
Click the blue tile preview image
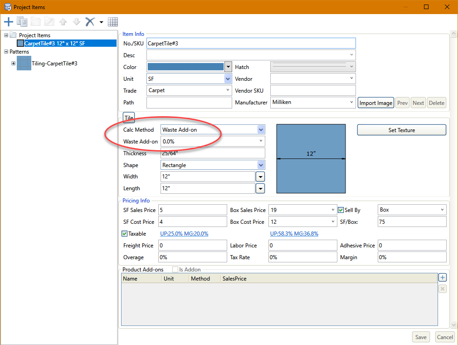point(311,158)
